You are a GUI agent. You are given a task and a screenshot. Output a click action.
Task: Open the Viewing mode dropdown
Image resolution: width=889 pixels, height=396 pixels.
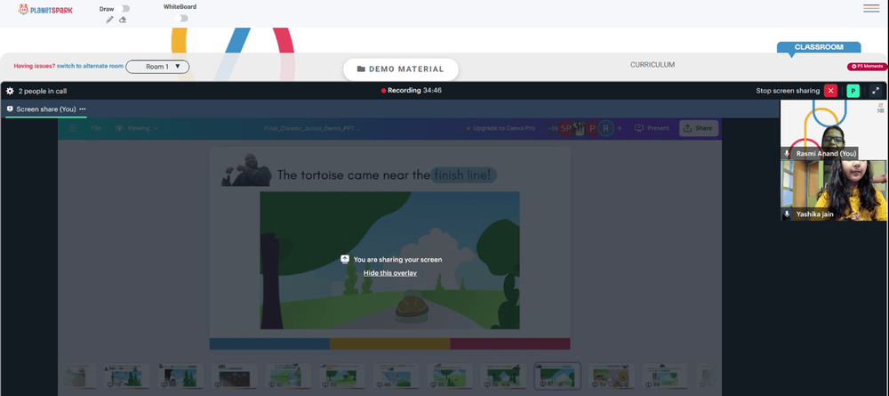137,128
